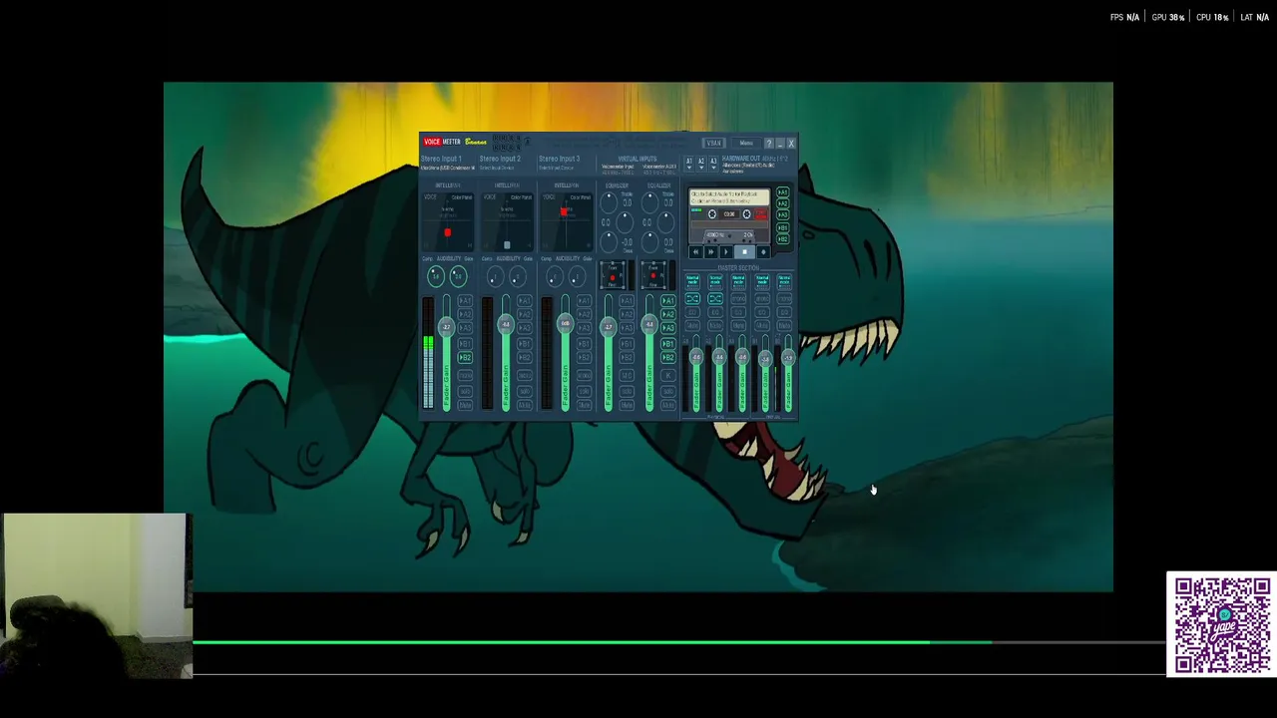Screen dimensions: 1277x718
Task: Select cassette output bus A3
Action: (x=783, y=214)
